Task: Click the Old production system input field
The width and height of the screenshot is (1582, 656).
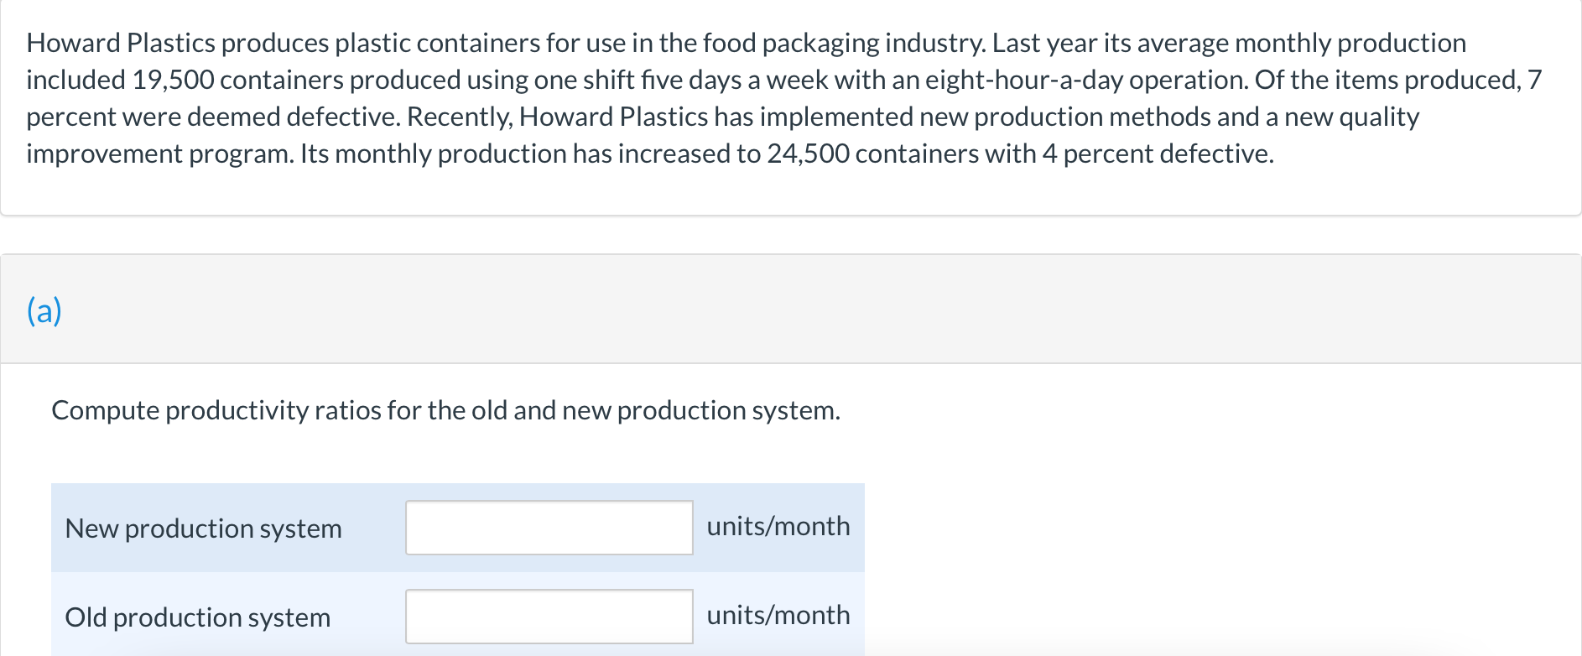Action: point(549,617)
